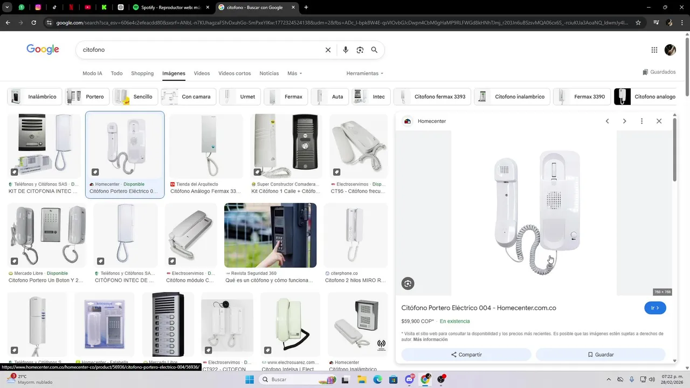Submit search with magnifying glass icon
Screen dimensions: 690x388
click(374, 50)
